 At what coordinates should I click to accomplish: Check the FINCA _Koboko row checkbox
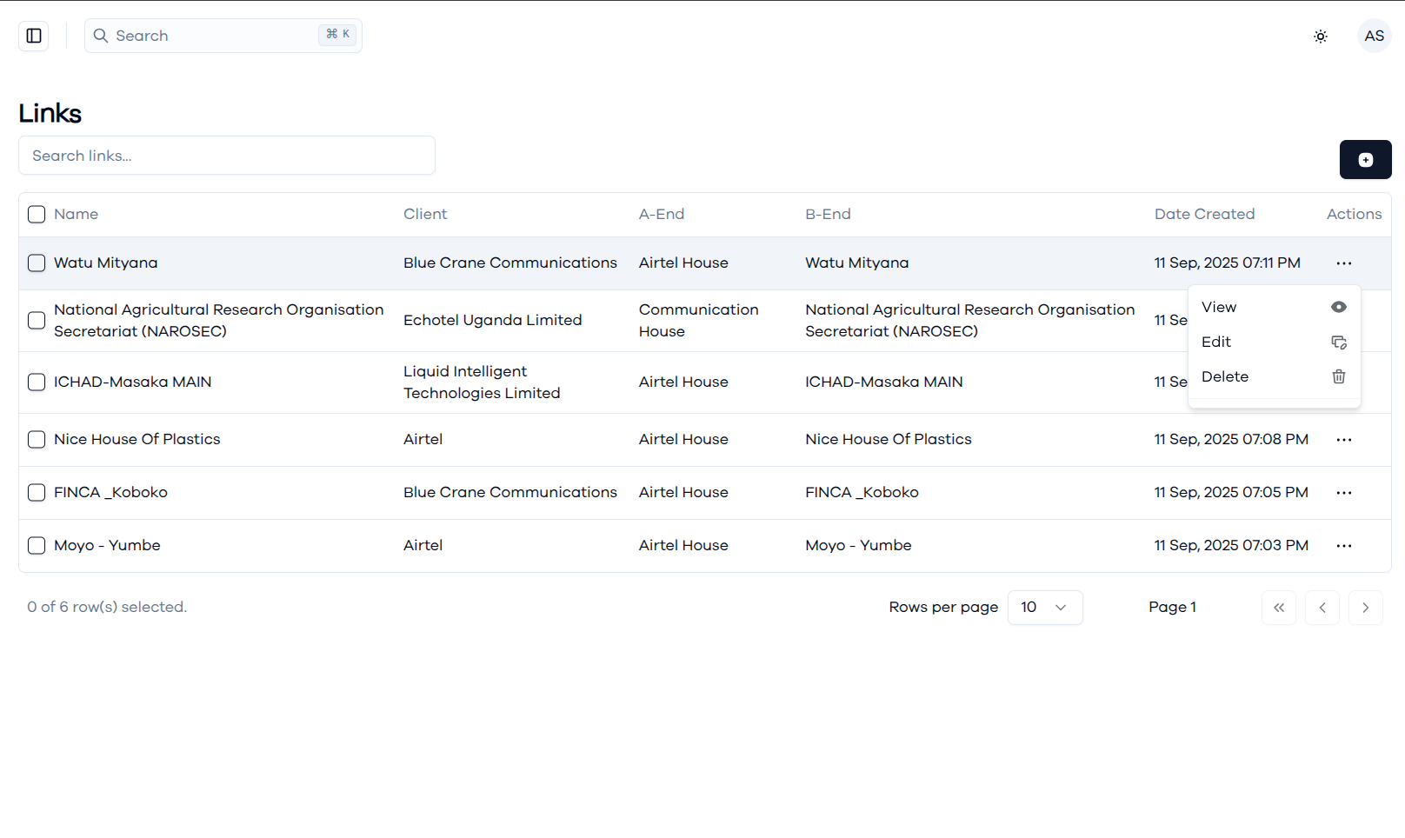pyautogui.click(x=37, y=493)
